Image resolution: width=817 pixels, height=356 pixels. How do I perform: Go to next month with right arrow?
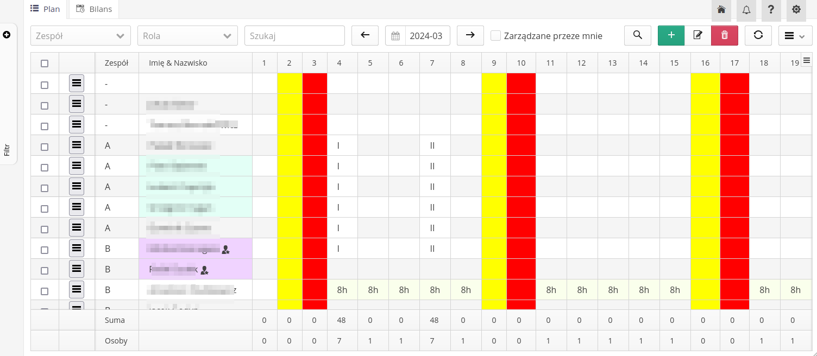tap(470, 35)
